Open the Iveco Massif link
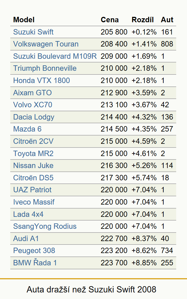 34,202
